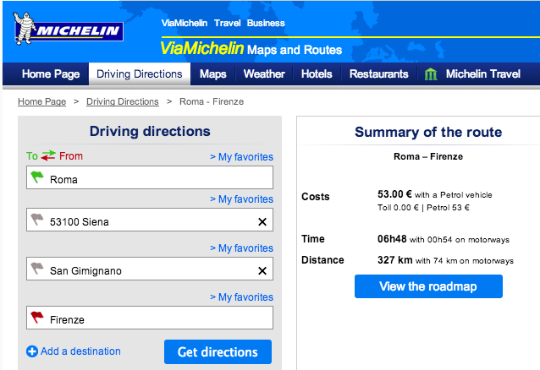Click the green start flag in Roma field
Screen dimensions: 540x370
tap(37, 177)
